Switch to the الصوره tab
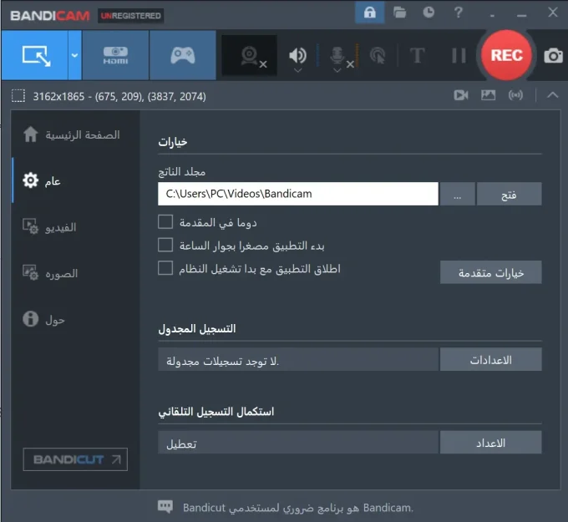Viewport: 568px width, 522px height. point(58,273)
